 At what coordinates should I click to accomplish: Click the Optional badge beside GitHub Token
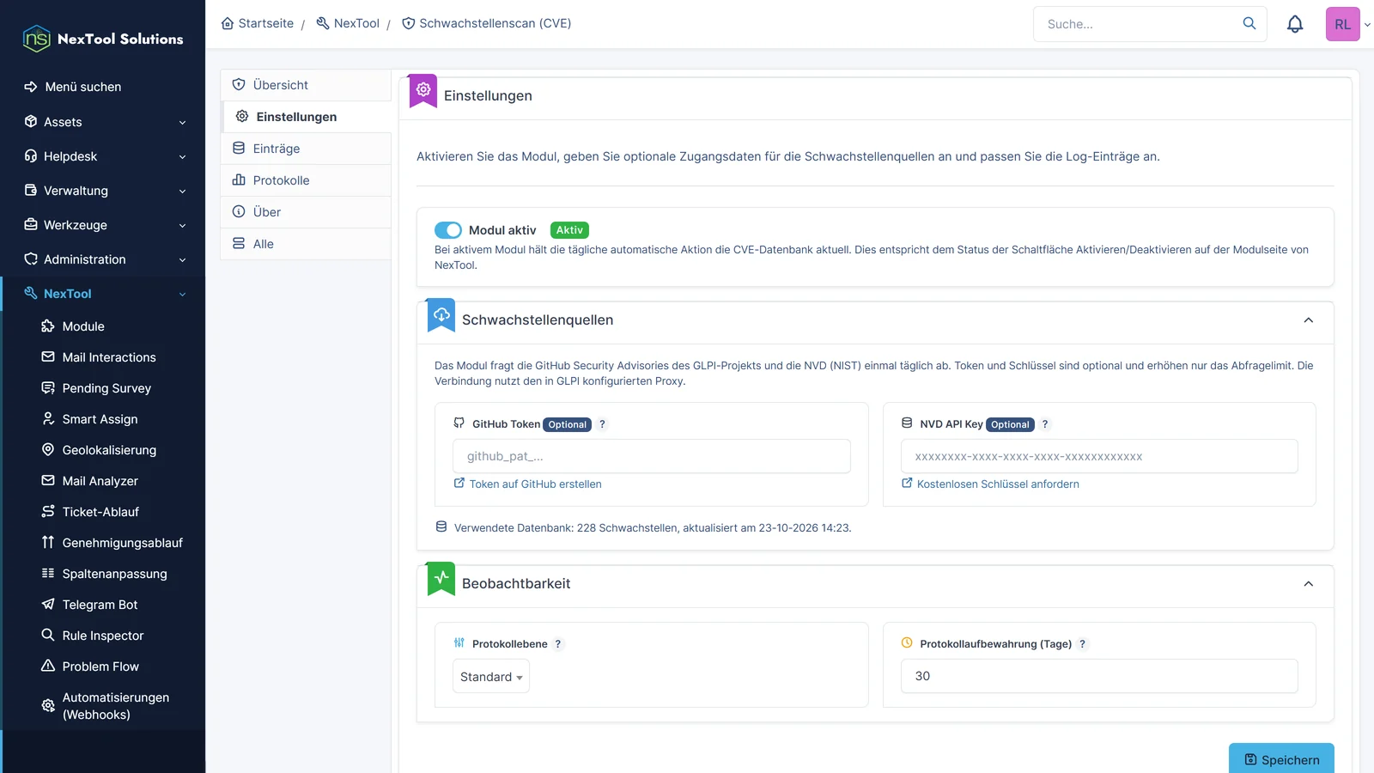coord(567,424)
